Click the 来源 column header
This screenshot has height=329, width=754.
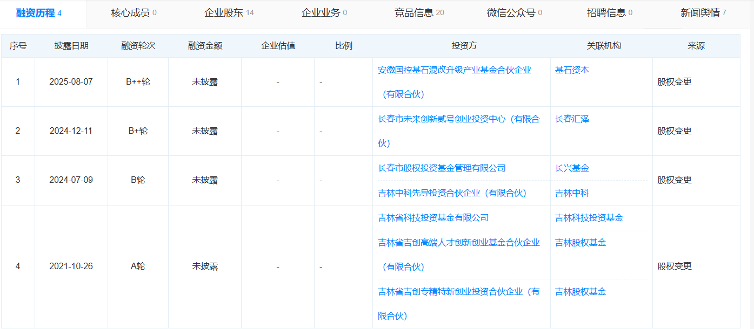tap(696, 46)
